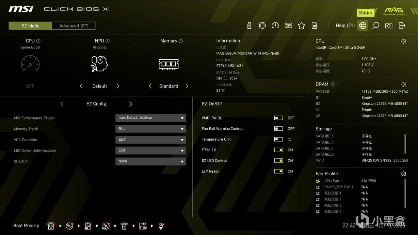Screen dimensions: 418x235
Task: Click the CPU Fan 1 fan icon
Action: (318, 181)
